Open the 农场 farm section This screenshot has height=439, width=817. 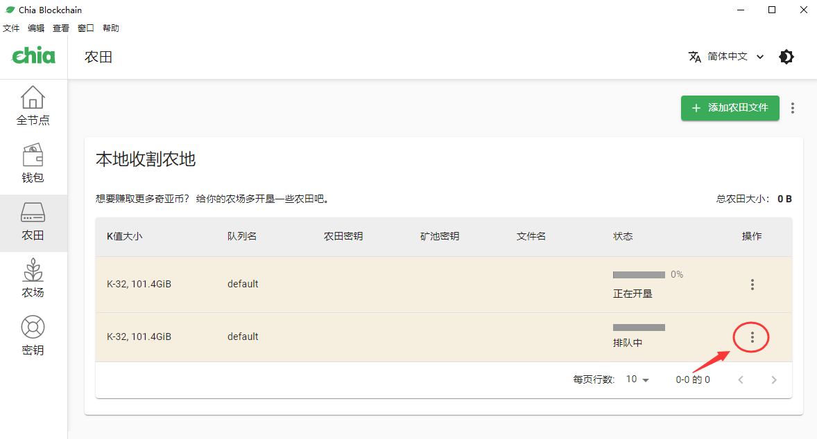(x=33, y=279)
